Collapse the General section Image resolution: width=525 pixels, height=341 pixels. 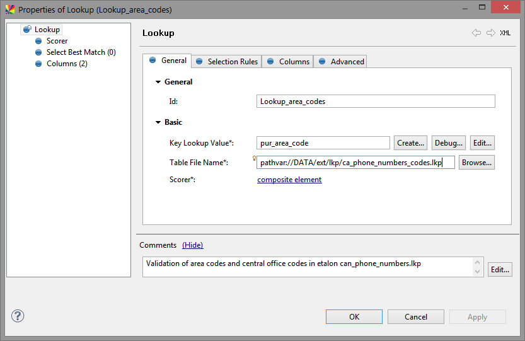[158, 82]
